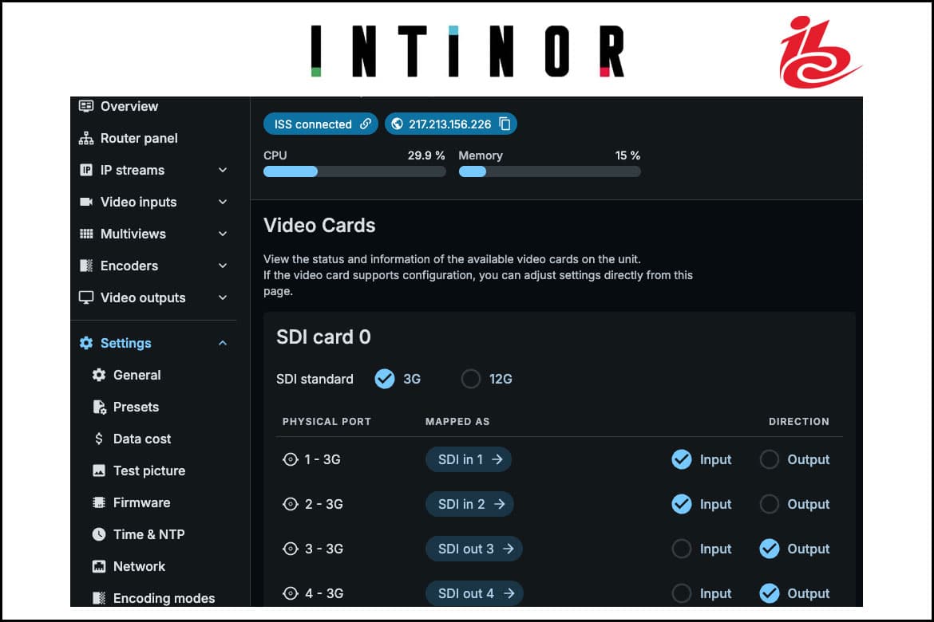Click the Firmware chip icon
The image size is (934, 622).
(99, 502)
